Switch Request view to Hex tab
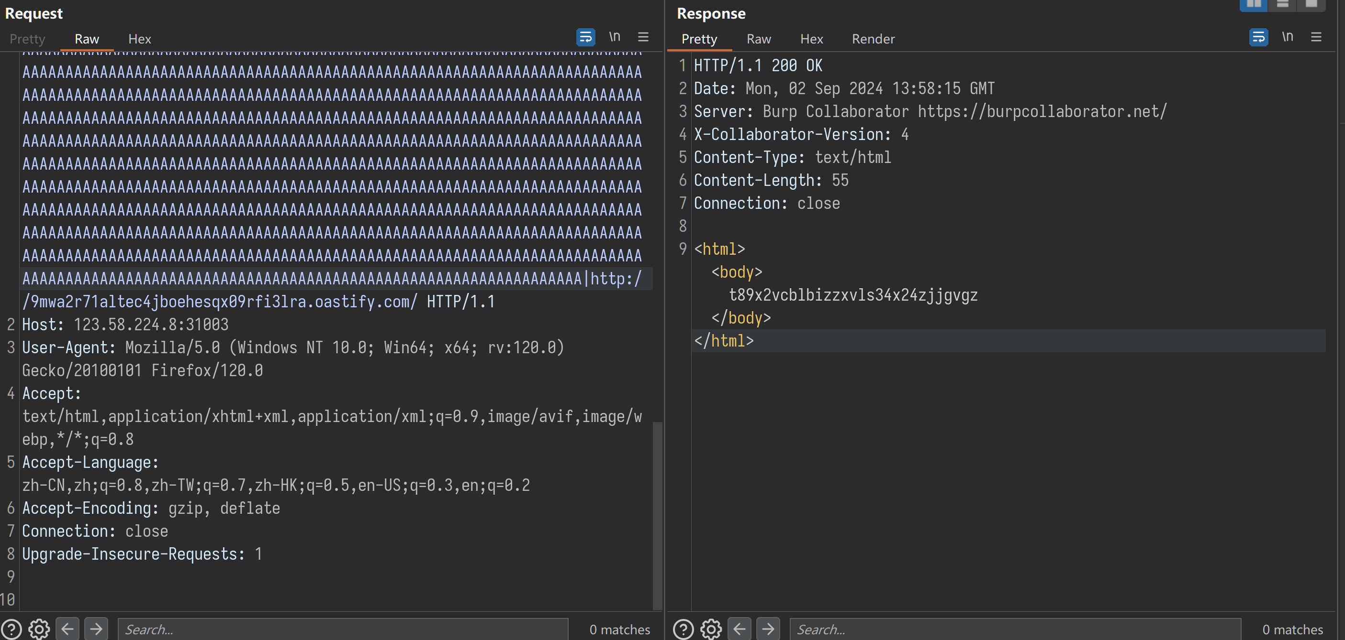Screen dimensions: 1345x640 (140, 39)
